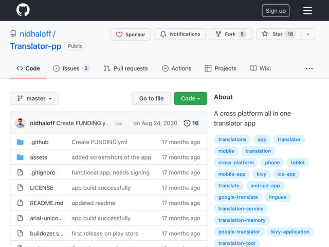Select the google-translator topic tag
The width and height of the screenshot is (329, 247).
point(239,232)
